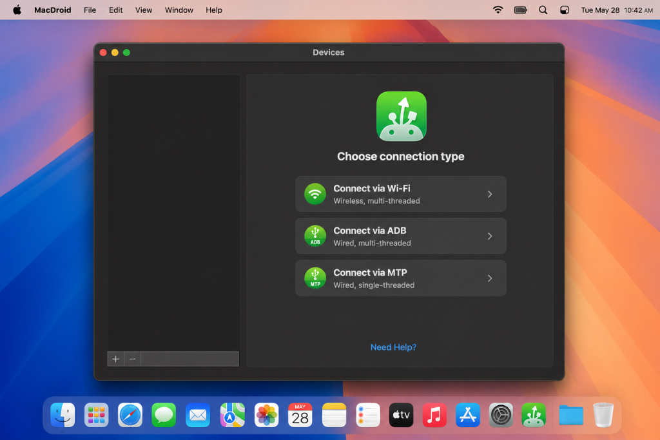Click the date and time in menu bar
This screenshot has height=440, width=660.
pyautogui.click(x=617, y=10)
